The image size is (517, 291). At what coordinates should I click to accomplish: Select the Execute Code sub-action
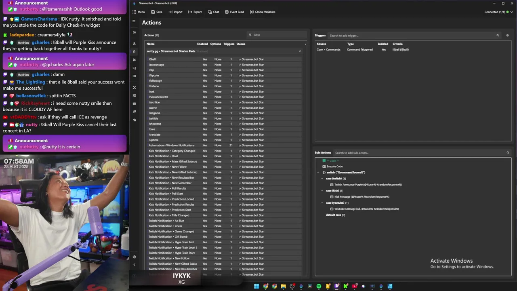point(332,167)
